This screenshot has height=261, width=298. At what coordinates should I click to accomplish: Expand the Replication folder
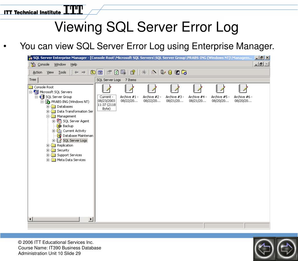click(48, 145)
